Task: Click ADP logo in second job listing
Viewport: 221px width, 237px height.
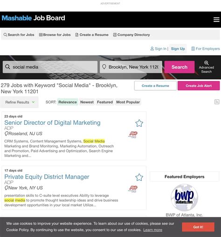Action: point(133,189)
